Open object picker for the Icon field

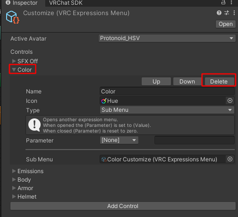230,100
